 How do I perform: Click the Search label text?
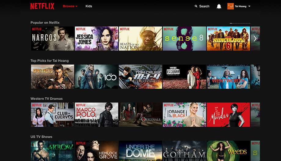coord(204,6)
